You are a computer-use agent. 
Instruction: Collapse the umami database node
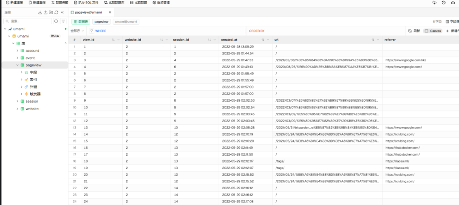9,36
